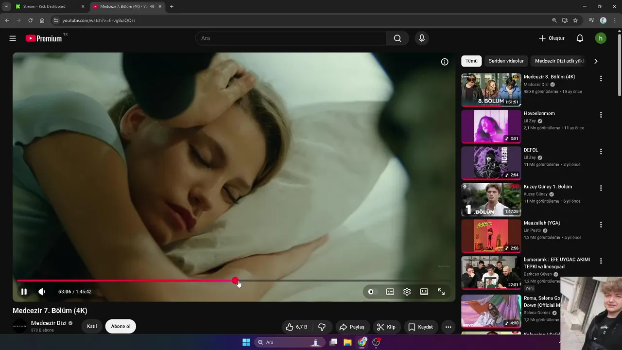Screen dimensions: 622x350
Task: Open options for Kuzey Güney 1. Bölüm
Action: (x=601, y=188)
